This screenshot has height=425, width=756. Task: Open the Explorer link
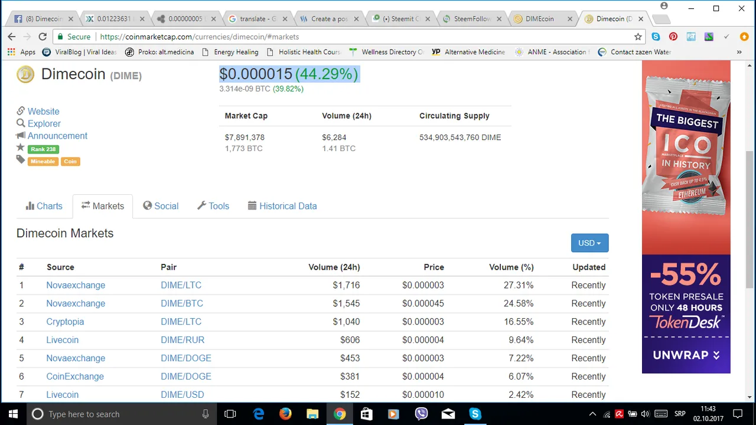pyautogui.click(x=44, y=124)
